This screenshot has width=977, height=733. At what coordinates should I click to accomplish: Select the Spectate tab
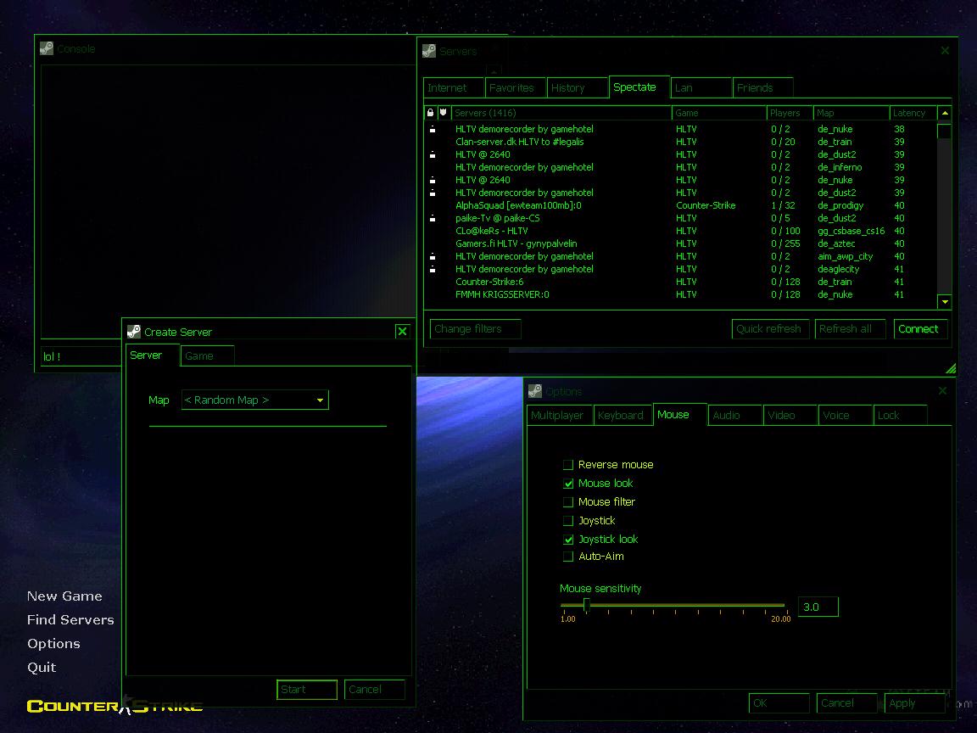(x=639, y=87)
